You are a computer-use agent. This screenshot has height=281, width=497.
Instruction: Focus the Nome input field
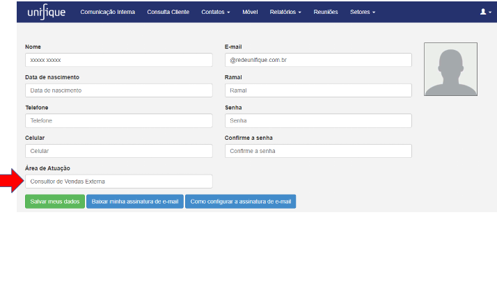coord(119,60)
